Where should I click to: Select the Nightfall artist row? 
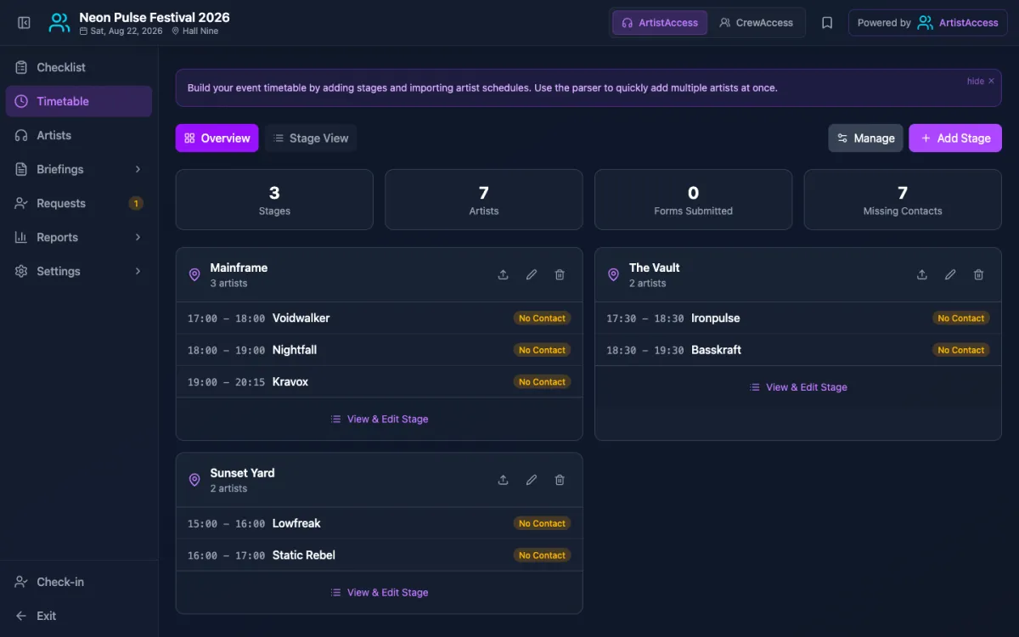pos(379,350)
